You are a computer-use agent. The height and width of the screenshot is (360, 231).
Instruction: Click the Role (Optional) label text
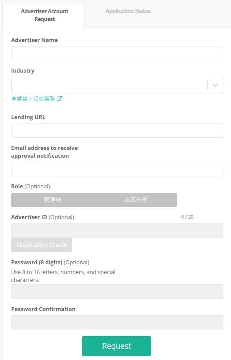[x=31, y=186]
